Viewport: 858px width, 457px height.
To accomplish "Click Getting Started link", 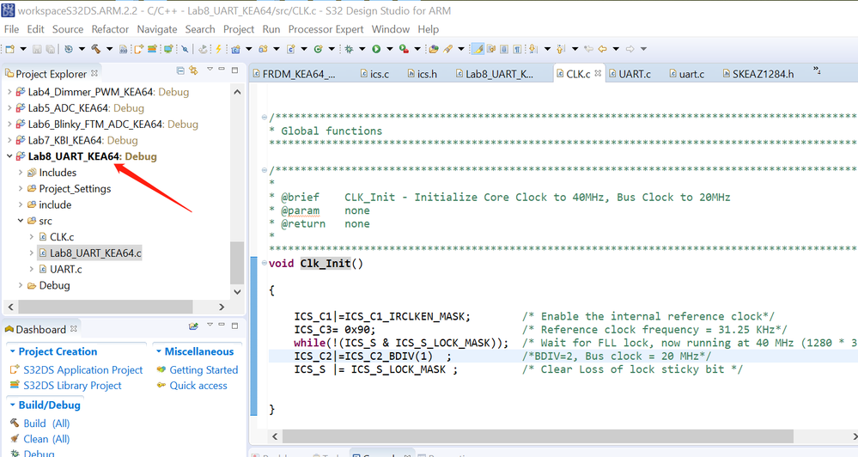I will pos(204,370).
